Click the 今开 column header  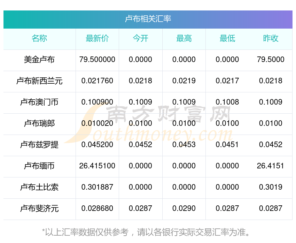(x=140, y=39)
